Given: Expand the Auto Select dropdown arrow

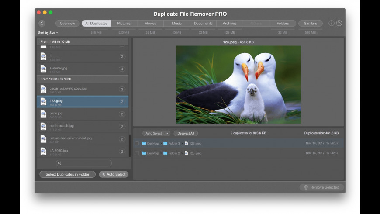Looking at the screenshot, I should pos(167,133).
